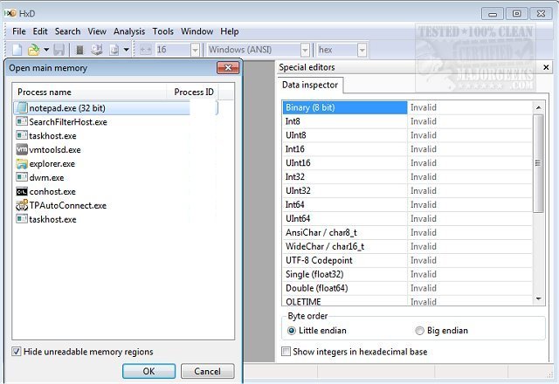Open the Windows (ANSI) charset dropdown
Screen dimensions: 559x384
click(x=305, y=50)
